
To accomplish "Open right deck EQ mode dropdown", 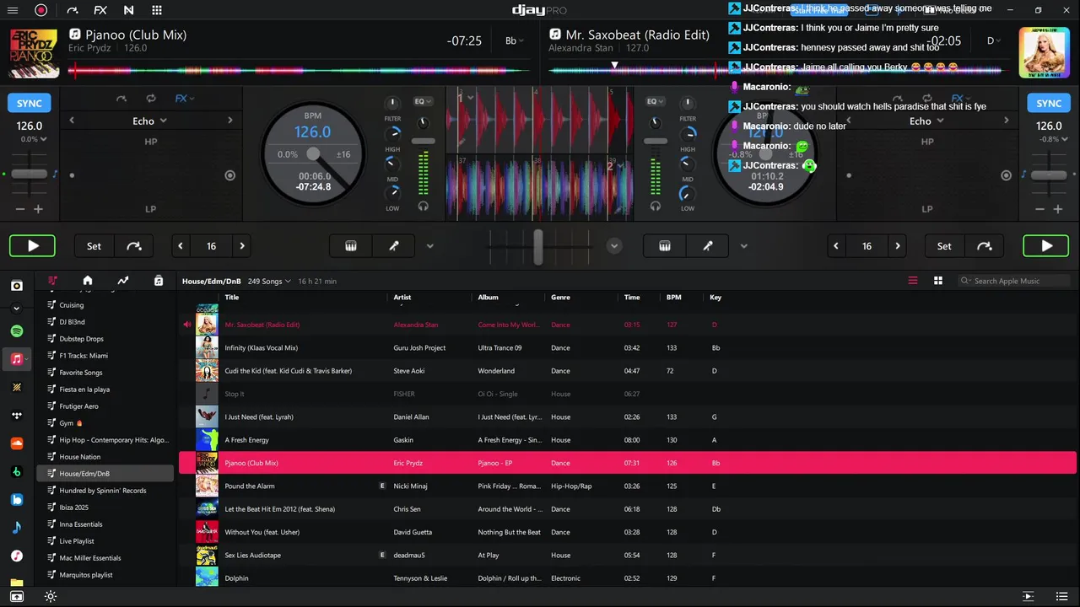I will point(654,101).
